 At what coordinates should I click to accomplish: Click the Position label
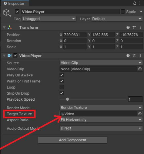click(x=14, y=35)
